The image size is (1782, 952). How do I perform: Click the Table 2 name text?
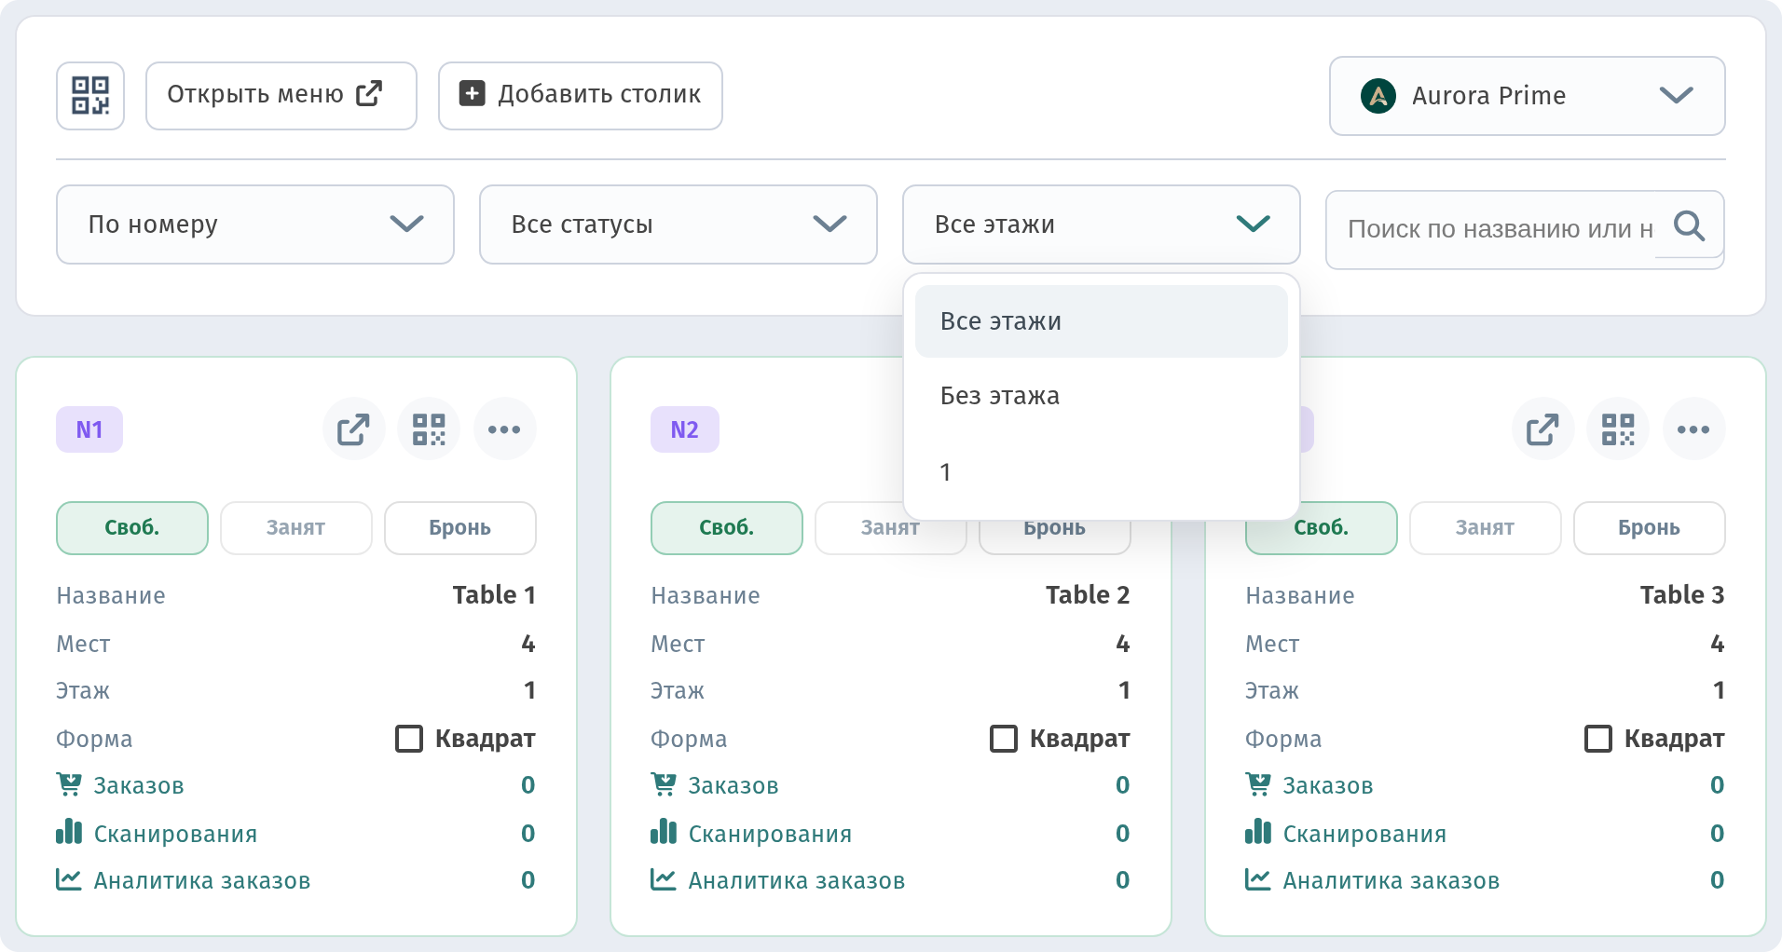click(x=1088, y=595)
